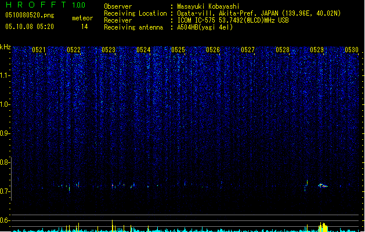Click the 0522 time marker
This screenshot has width=365, height=232.
(x=74, y=50)
